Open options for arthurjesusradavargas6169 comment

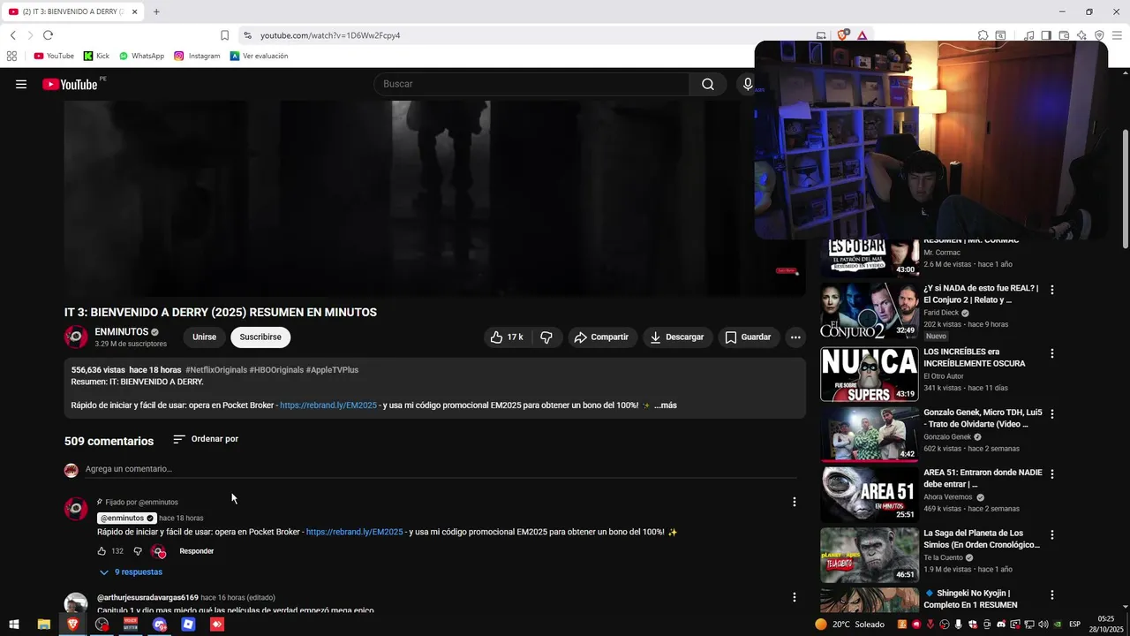(794, 597)
